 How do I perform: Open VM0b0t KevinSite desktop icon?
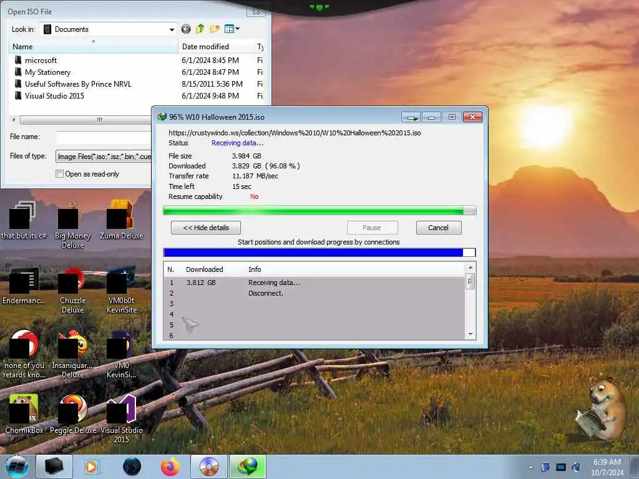(121, 290)
